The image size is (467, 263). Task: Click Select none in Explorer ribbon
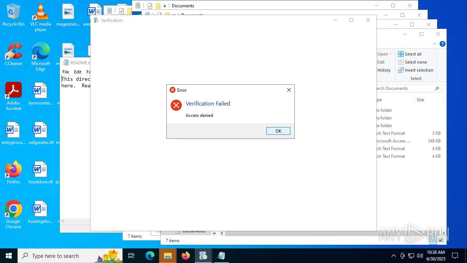coord(412,62)
